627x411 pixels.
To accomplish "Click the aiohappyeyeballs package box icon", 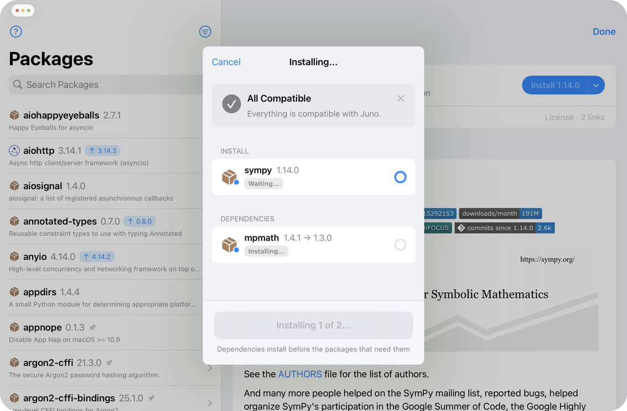I will click(14, 115).
